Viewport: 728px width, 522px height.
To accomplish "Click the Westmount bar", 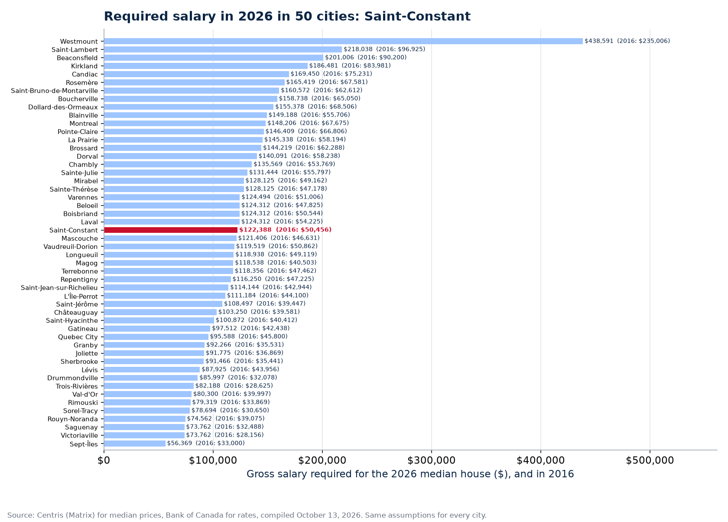I will [x=343, y=41].
